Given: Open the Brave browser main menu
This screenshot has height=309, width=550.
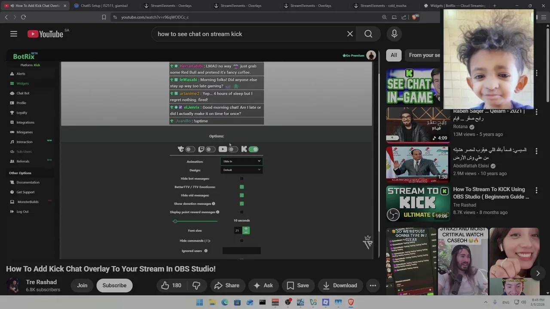Looking at the screenshot, I should tap(543, 17).
